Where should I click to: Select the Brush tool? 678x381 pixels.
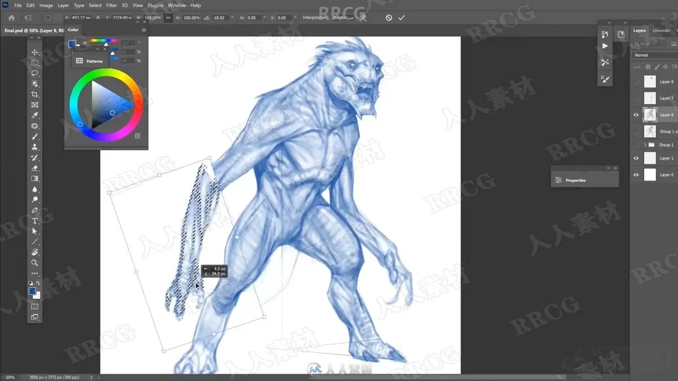pos(34,137)
